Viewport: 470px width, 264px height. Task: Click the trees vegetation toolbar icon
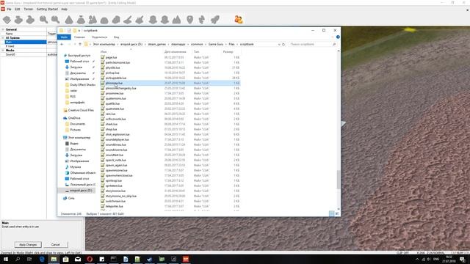pos(93,20)
